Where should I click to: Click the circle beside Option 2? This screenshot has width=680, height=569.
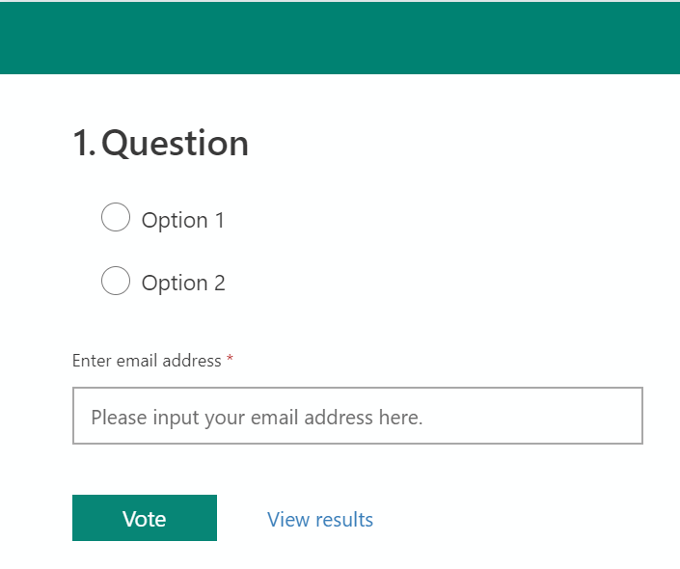point(116,281)
